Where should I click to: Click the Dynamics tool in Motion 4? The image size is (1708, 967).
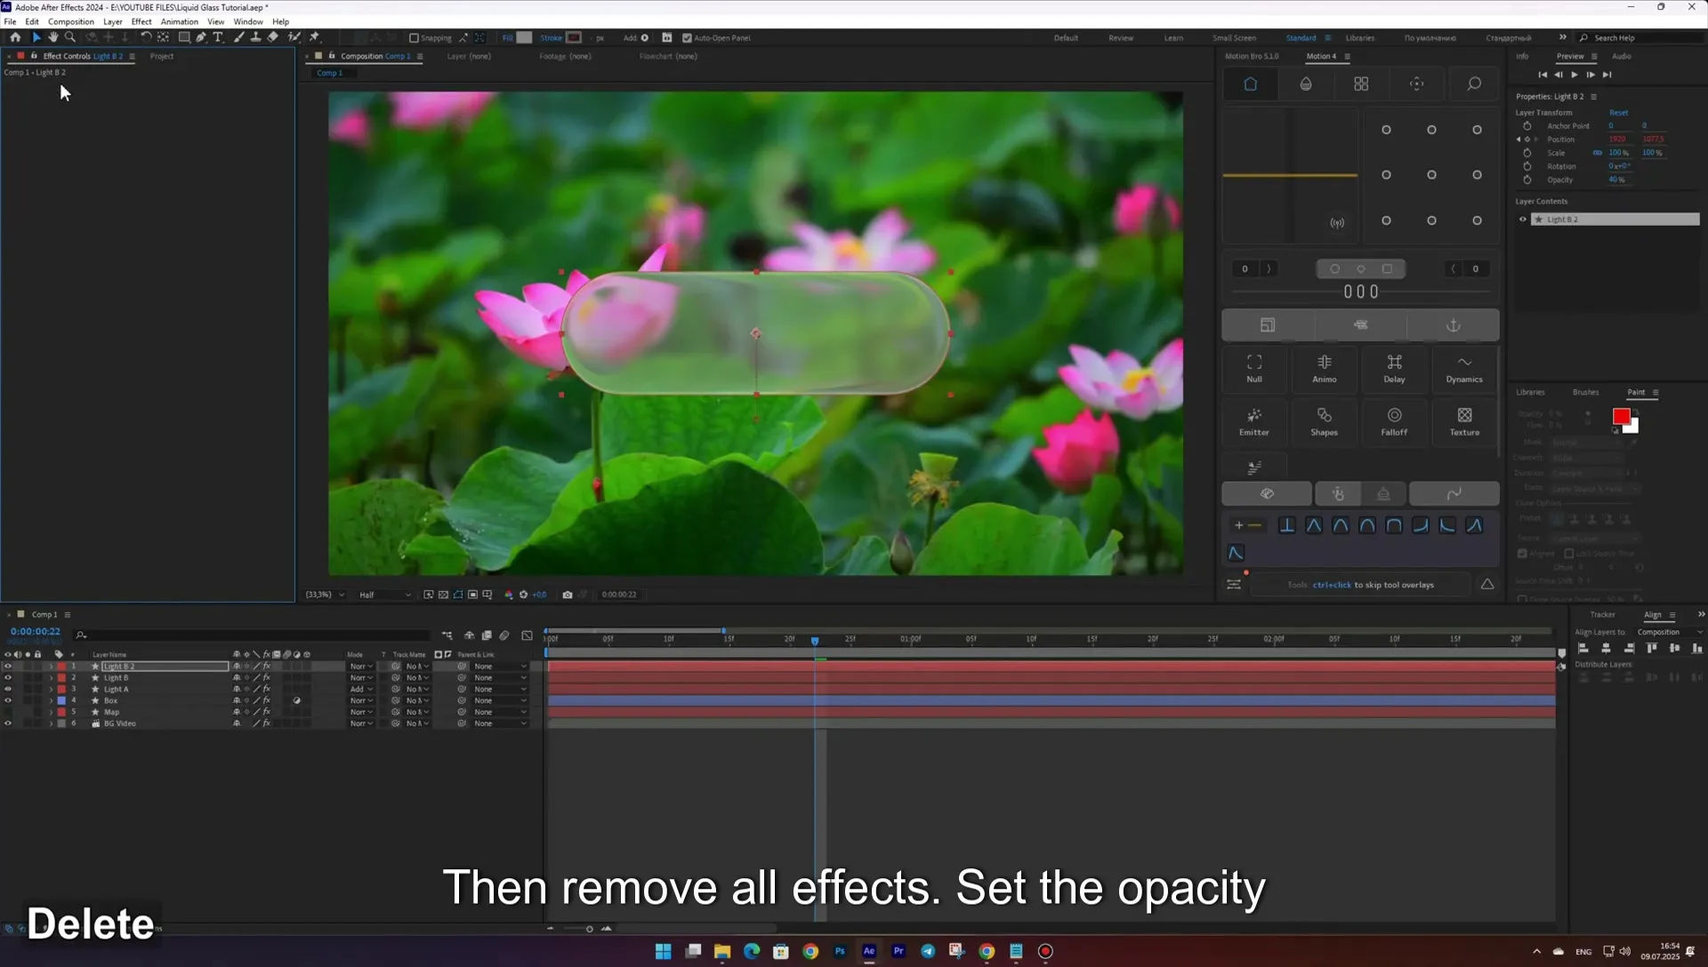[x=1464, y=368]
